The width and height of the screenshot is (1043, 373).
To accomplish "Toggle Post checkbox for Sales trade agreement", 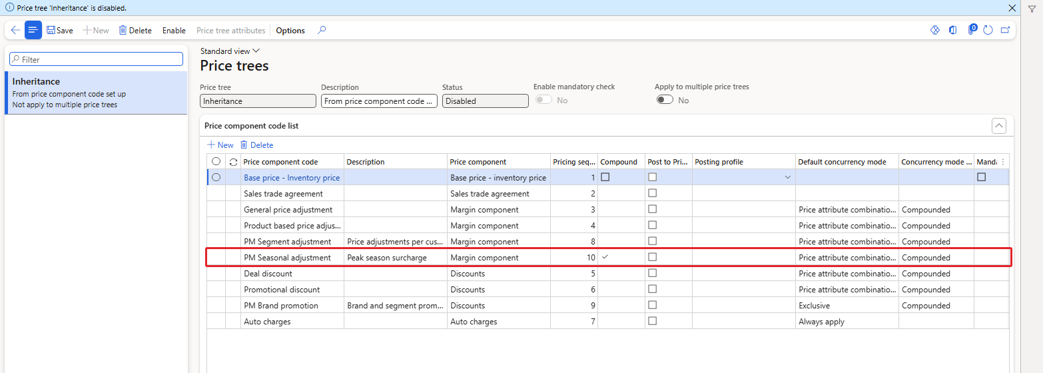I will 653,193.
